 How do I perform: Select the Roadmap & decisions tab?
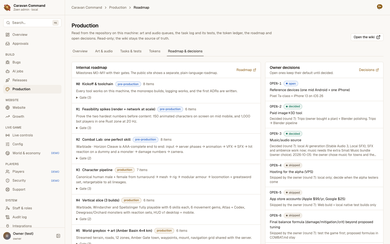pos(185,51)
